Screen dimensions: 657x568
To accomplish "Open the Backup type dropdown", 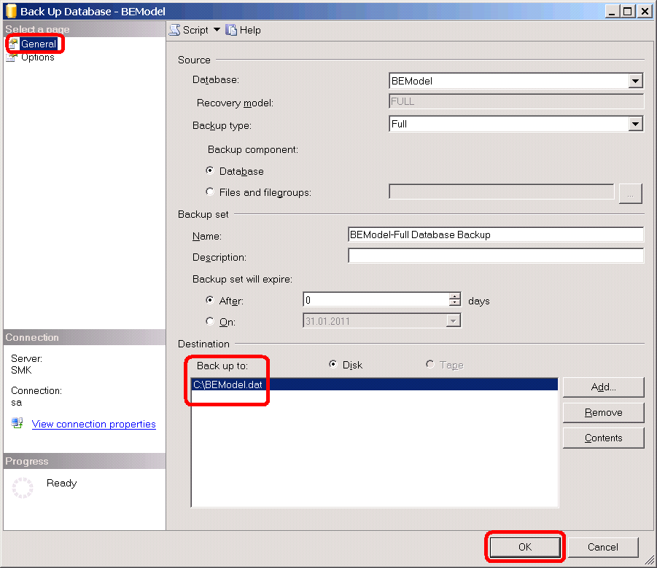I will (635, 125).
